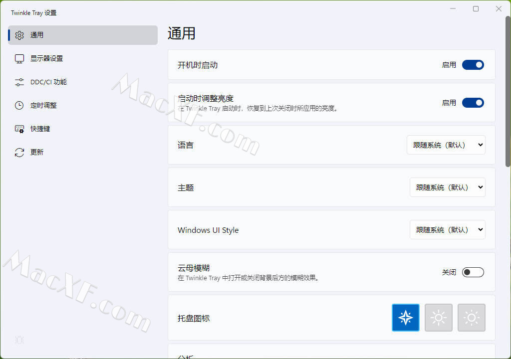Click the gear icon for 通用
Image resolution: width=511 pixels, height=359 pixels.
coord(19,35)
